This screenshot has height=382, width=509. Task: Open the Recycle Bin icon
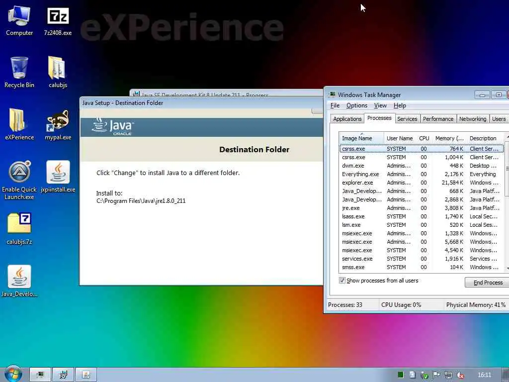(x=19, y=72)
